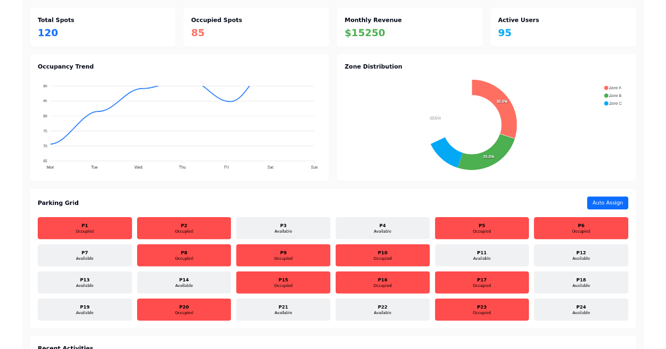Select occupied parking spot P1
The width and height of the screenshot is (666, 349).
tap(84, 228)
